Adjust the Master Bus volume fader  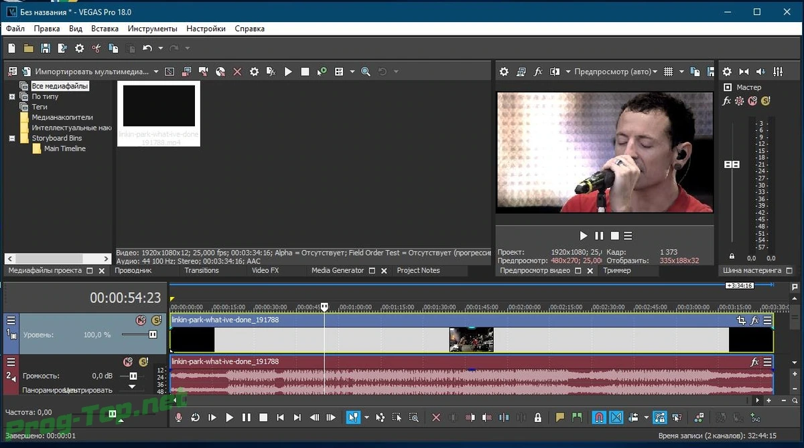point(732,164)
